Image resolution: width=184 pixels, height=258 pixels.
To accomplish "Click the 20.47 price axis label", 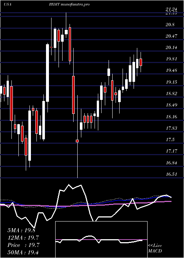I will point(172,36).
